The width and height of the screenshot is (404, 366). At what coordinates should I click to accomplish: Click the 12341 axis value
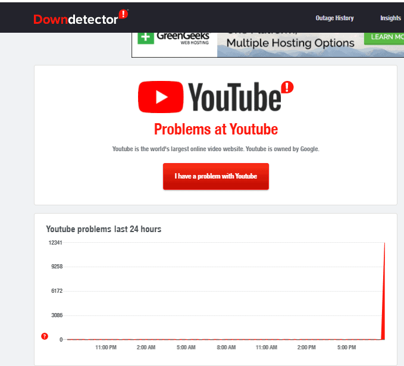[55, 243]
